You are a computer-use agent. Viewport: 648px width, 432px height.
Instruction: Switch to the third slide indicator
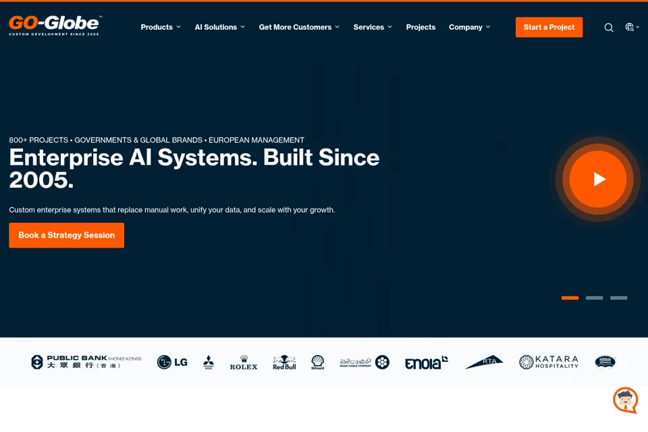pyautogui.click(x=619, y=298)
